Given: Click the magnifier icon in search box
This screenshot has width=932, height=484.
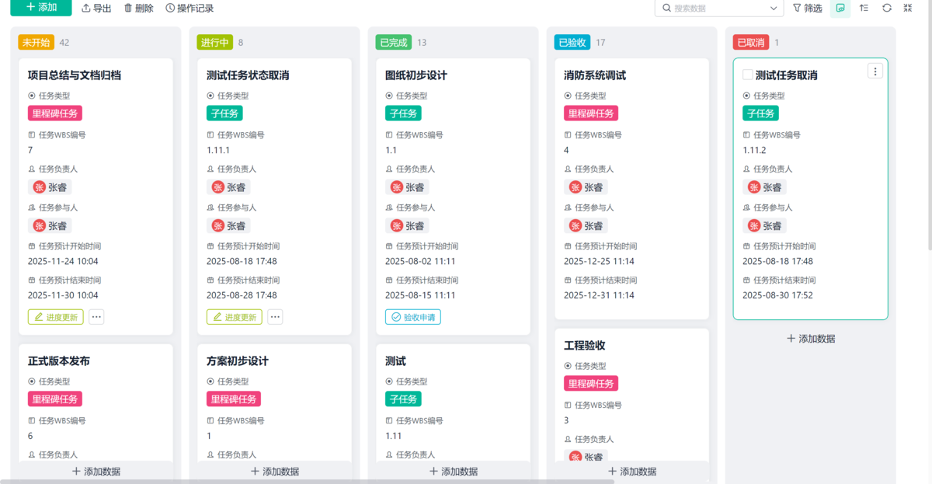Looking at the screenshot, I should point(665,9).
